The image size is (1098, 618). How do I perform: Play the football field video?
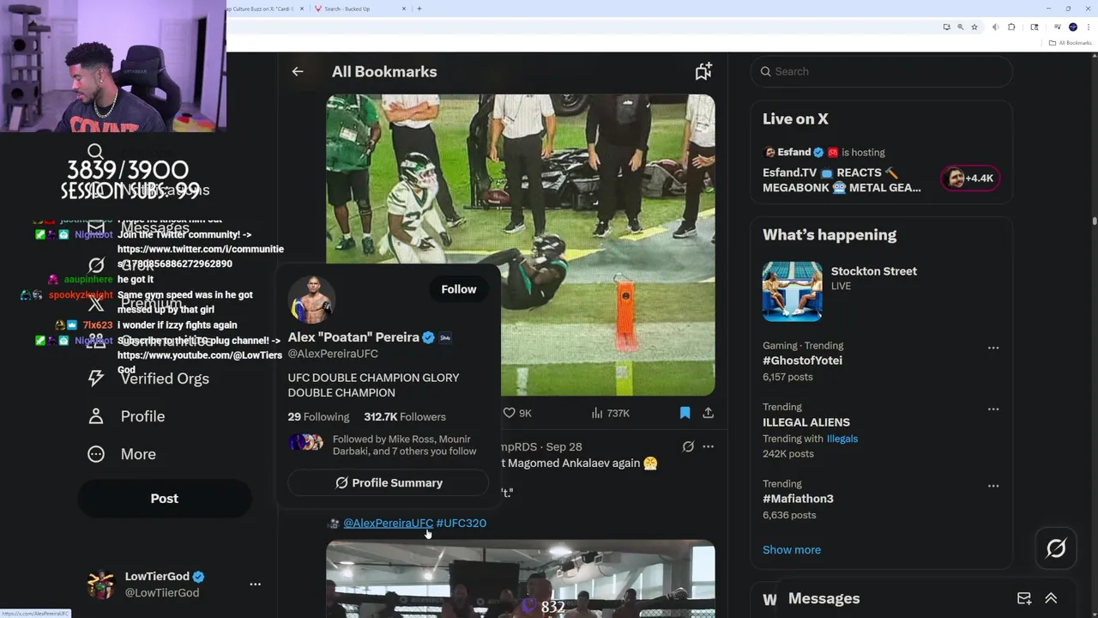pos(521,245)
